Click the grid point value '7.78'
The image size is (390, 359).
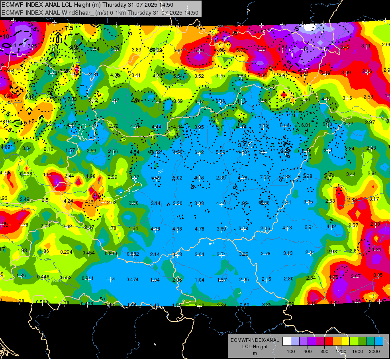tap(263, 126)
